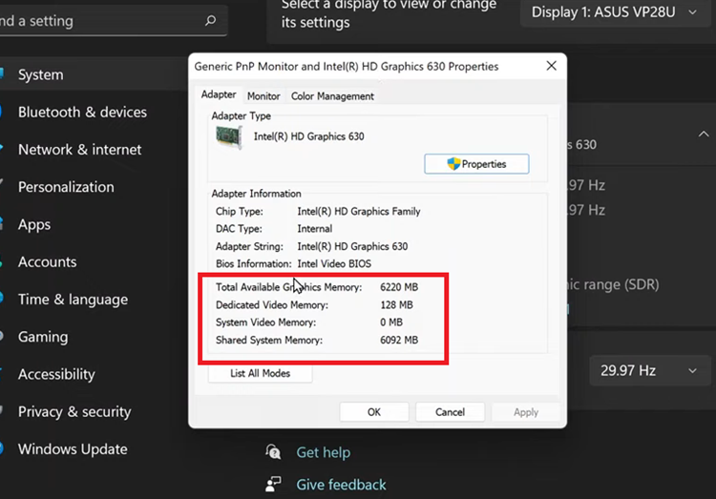Image resolution: width=716 pixels, height=499 pixels.
Task: Click the 0 MB system video memory value
Action: [390, 322]
